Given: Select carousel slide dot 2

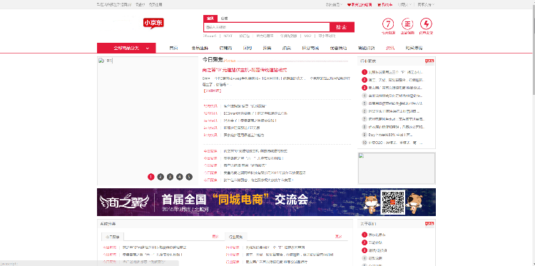Looking at the screenshot, I should (x=160, y=177).
